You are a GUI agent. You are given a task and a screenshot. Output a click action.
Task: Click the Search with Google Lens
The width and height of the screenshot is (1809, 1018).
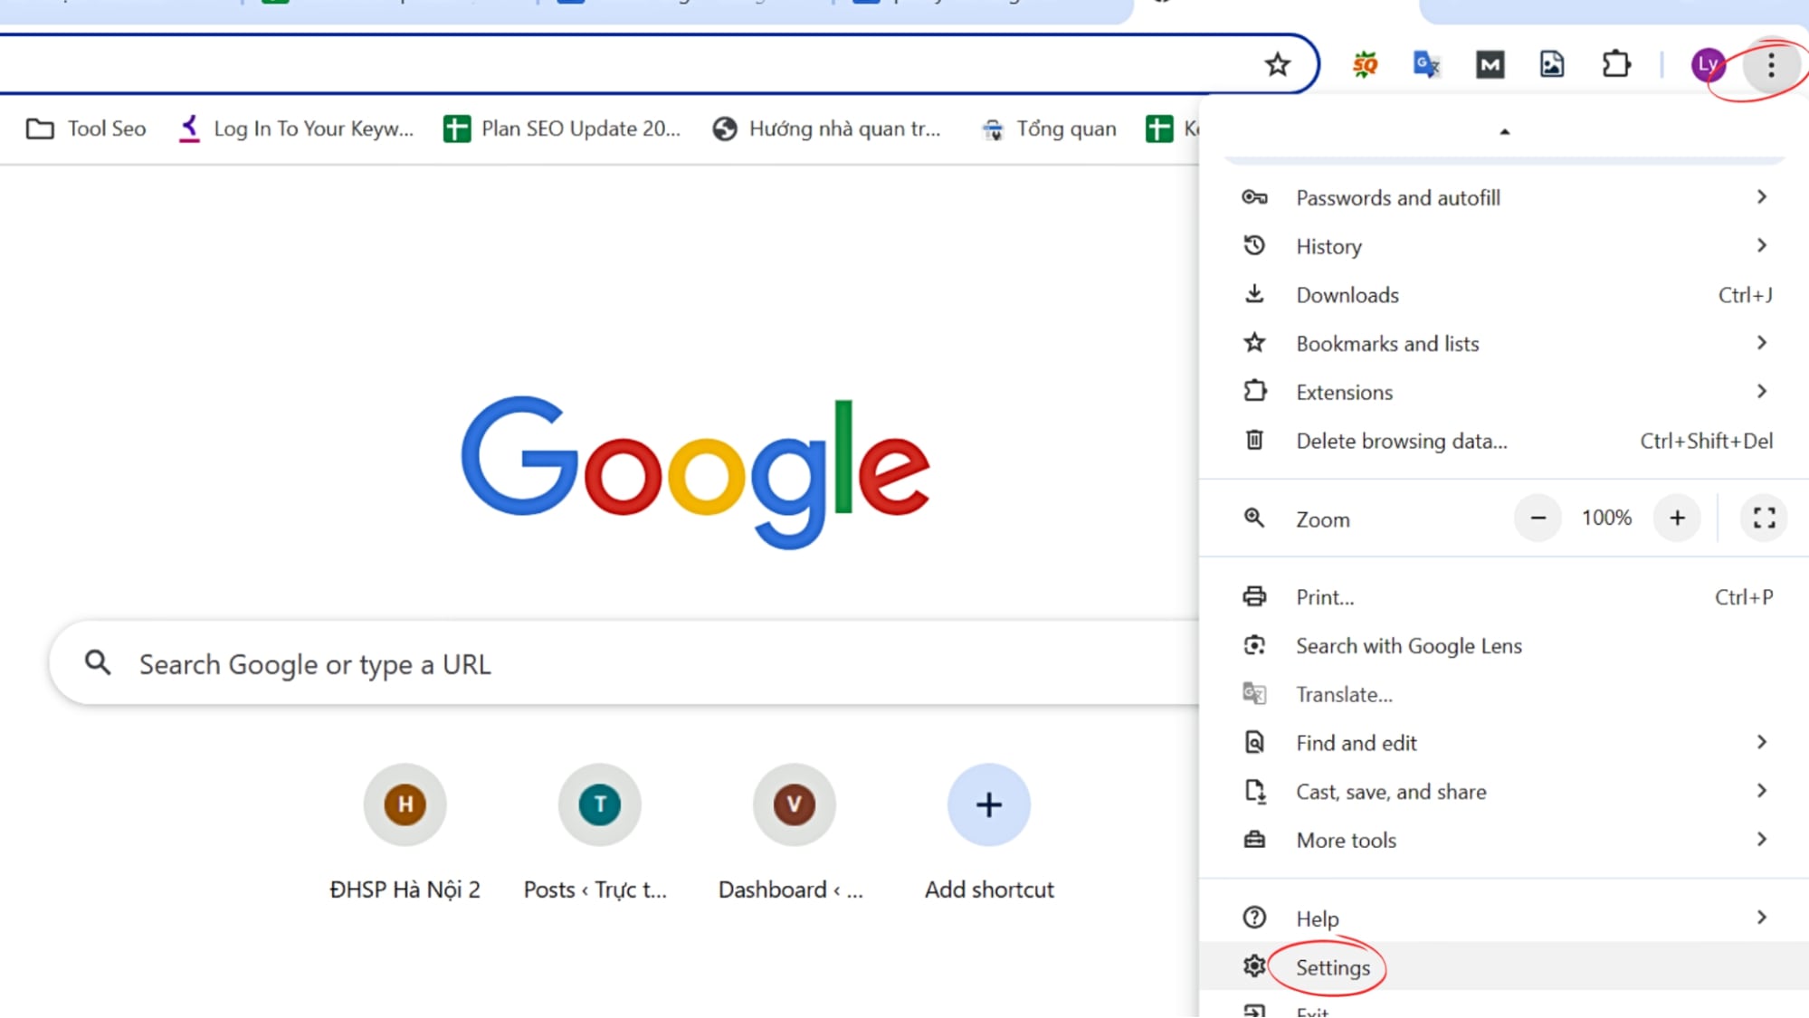[x=1409, y=645]
